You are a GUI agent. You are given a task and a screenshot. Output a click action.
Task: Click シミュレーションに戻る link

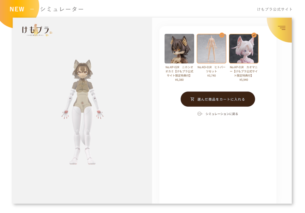pyautogui.click(x=222, y=114)
